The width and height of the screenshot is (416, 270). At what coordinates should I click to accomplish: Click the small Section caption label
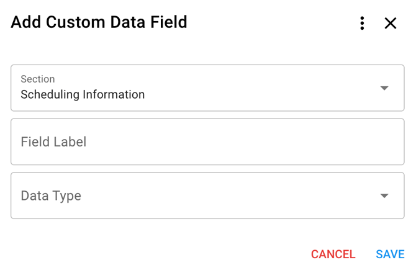38,79
